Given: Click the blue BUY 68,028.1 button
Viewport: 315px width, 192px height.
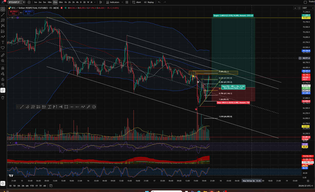Looking at the screenshot, I should (x=28, y=13).
